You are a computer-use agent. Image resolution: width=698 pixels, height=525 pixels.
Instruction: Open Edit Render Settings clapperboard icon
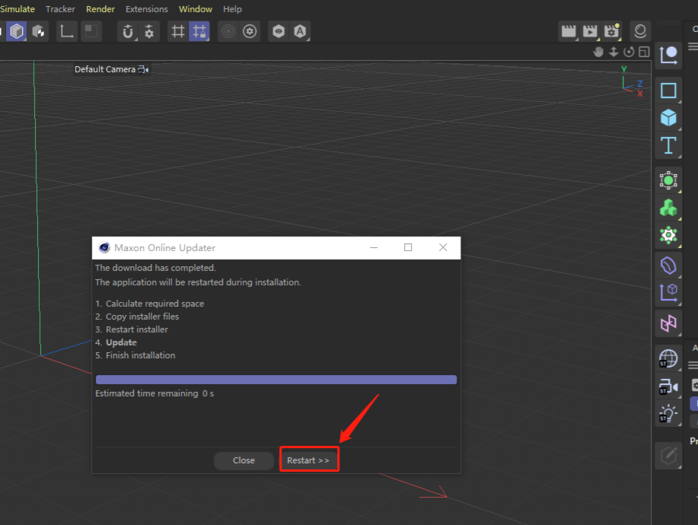[x=612, y=31]
